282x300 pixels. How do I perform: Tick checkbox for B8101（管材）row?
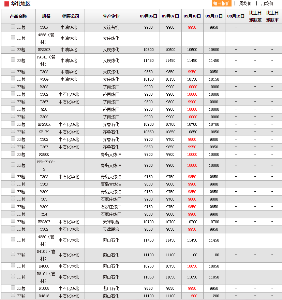tap(13, 276)
